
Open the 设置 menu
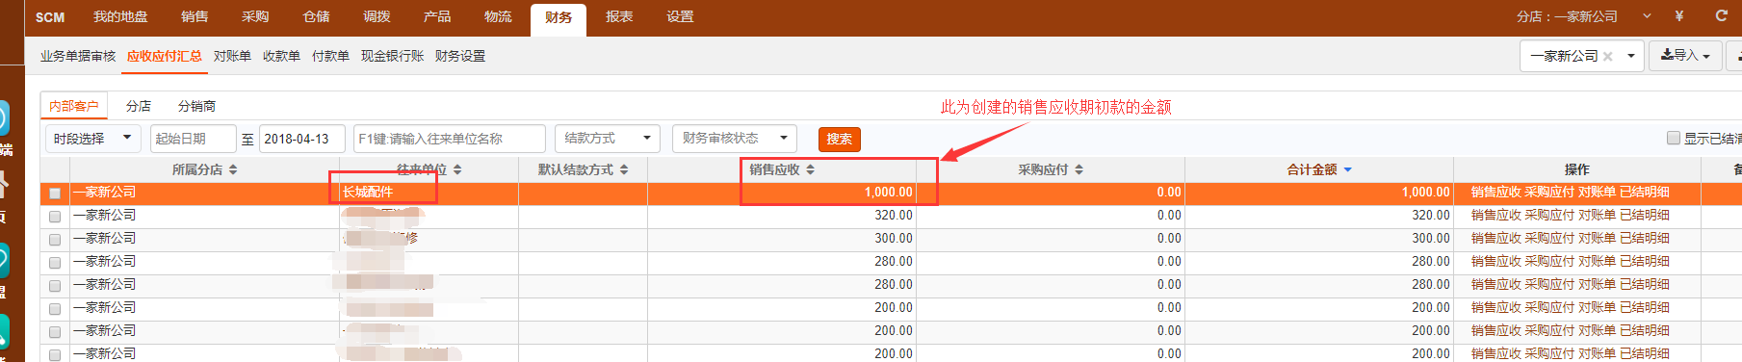coord(680,16)
